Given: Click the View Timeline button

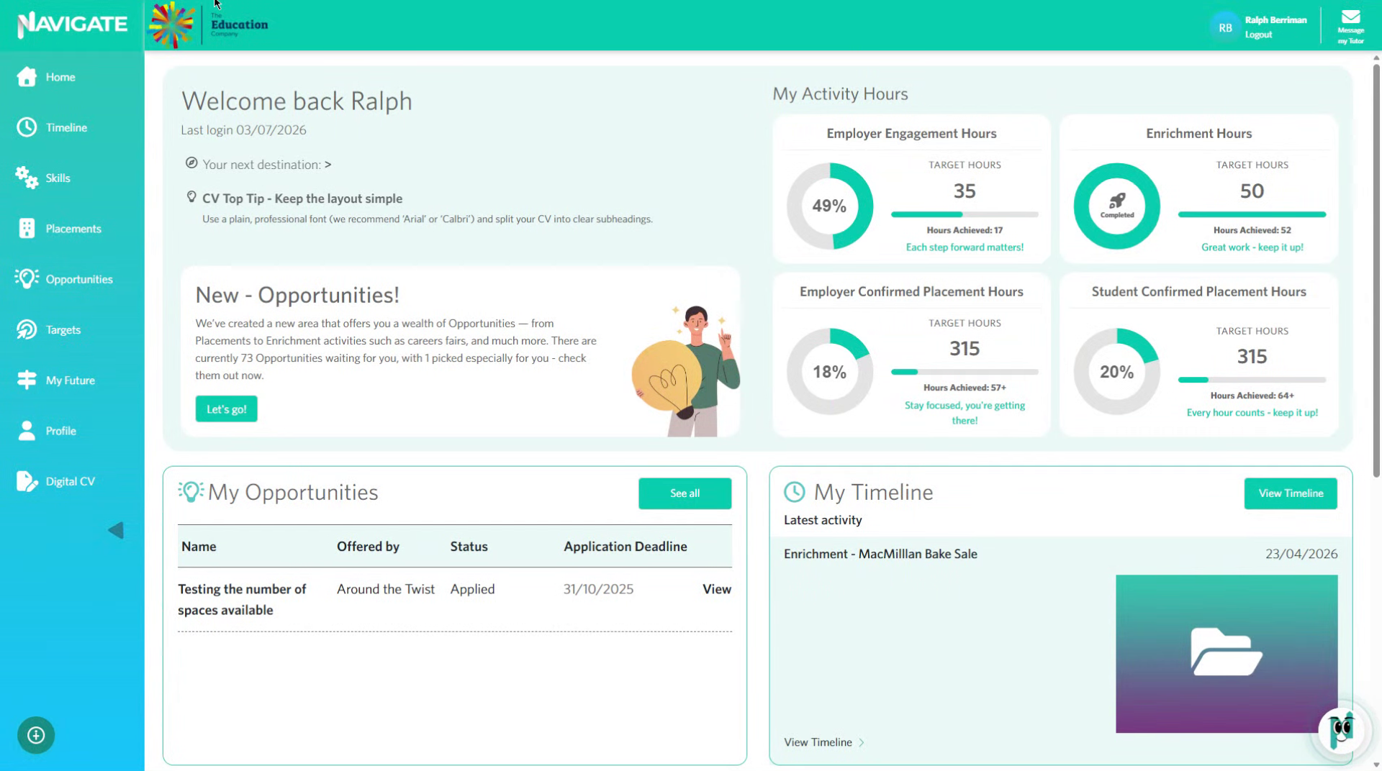Looking at the screenshot, I should 1291,493.
